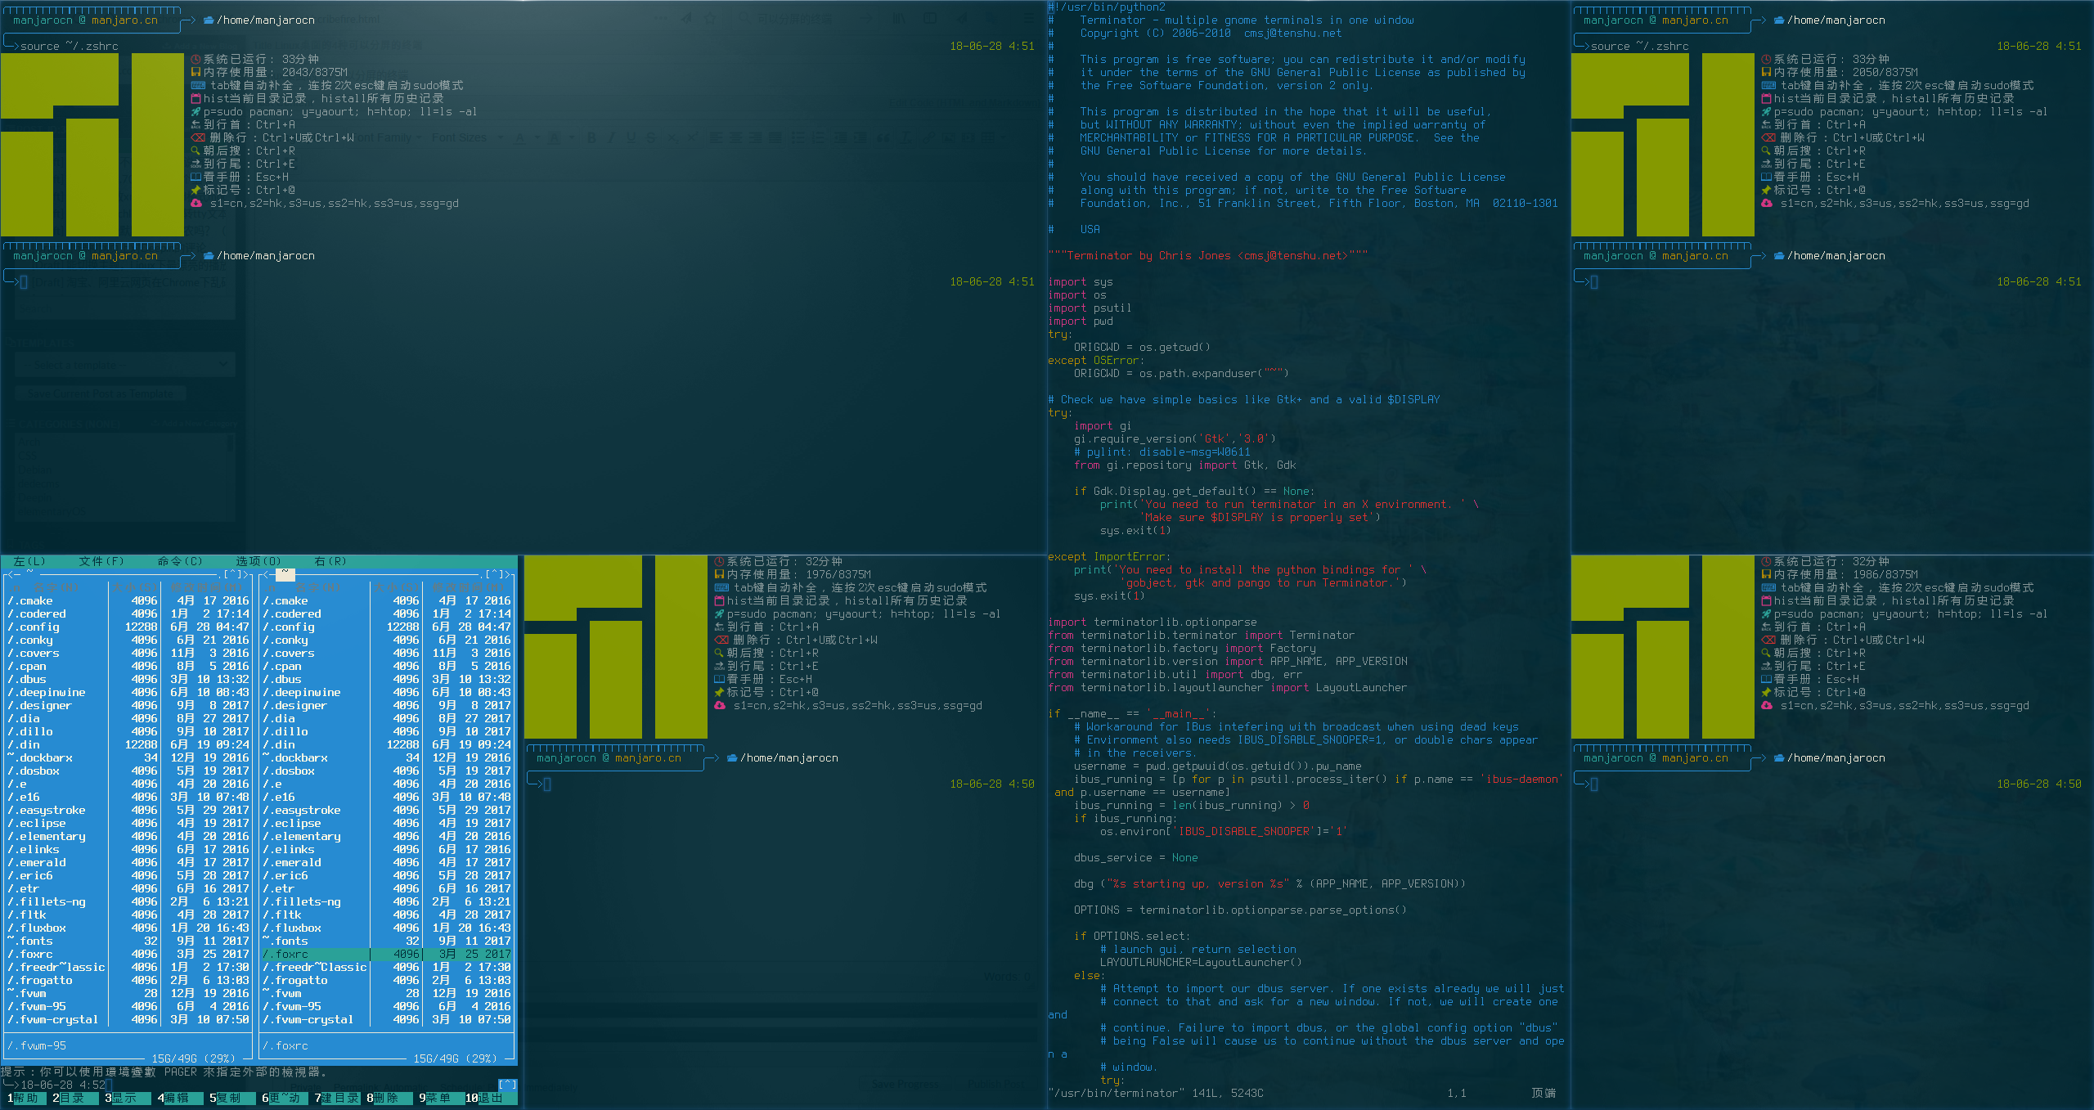Open the 选项(O) menu in Midnight Commander
This screenshot has width=2094, height=1110.
click(x=258, y=561)
